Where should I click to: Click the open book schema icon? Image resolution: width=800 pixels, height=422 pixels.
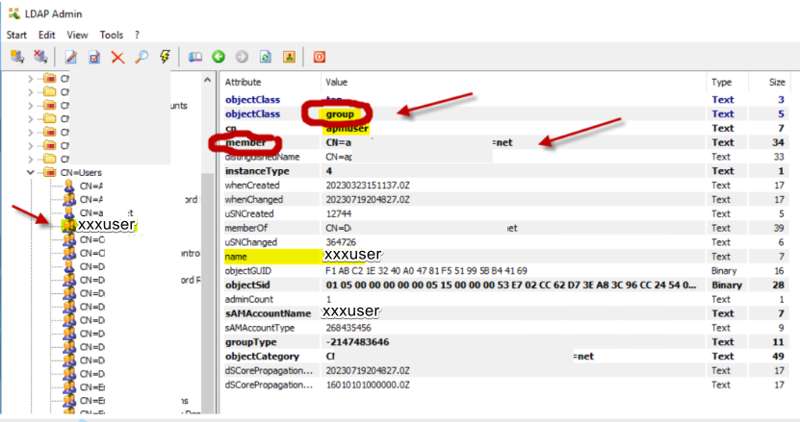coord(195,57)
